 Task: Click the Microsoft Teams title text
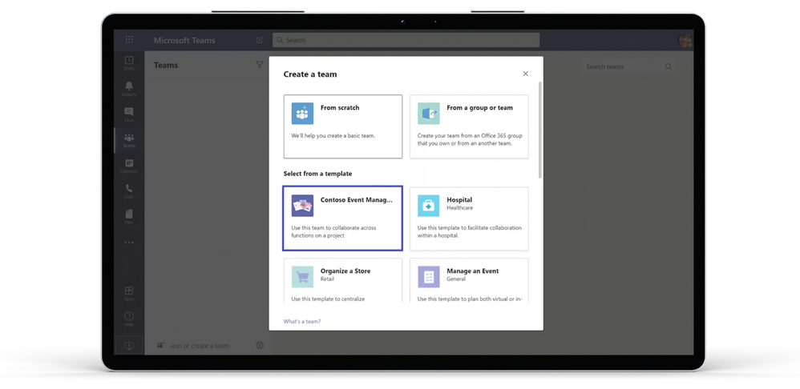coord(184,40)
